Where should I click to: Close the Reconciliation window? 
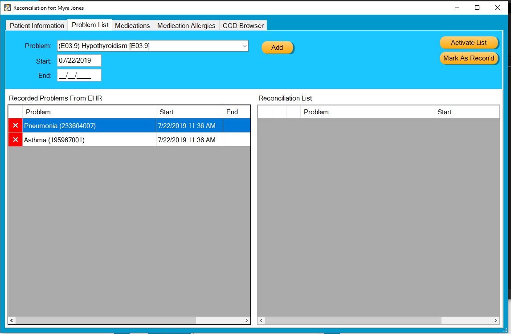click(497, 8)
